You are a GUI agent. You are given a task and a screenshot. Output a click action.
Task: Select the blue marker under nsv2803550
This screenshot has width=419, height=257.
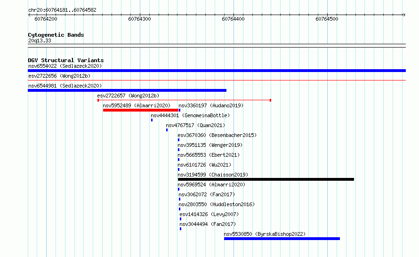(x=179, y=209)
